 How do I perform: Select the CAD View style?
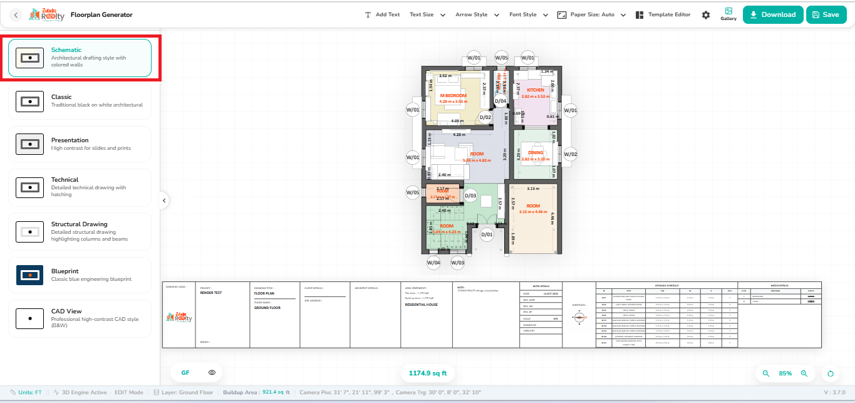click(80, 318)
